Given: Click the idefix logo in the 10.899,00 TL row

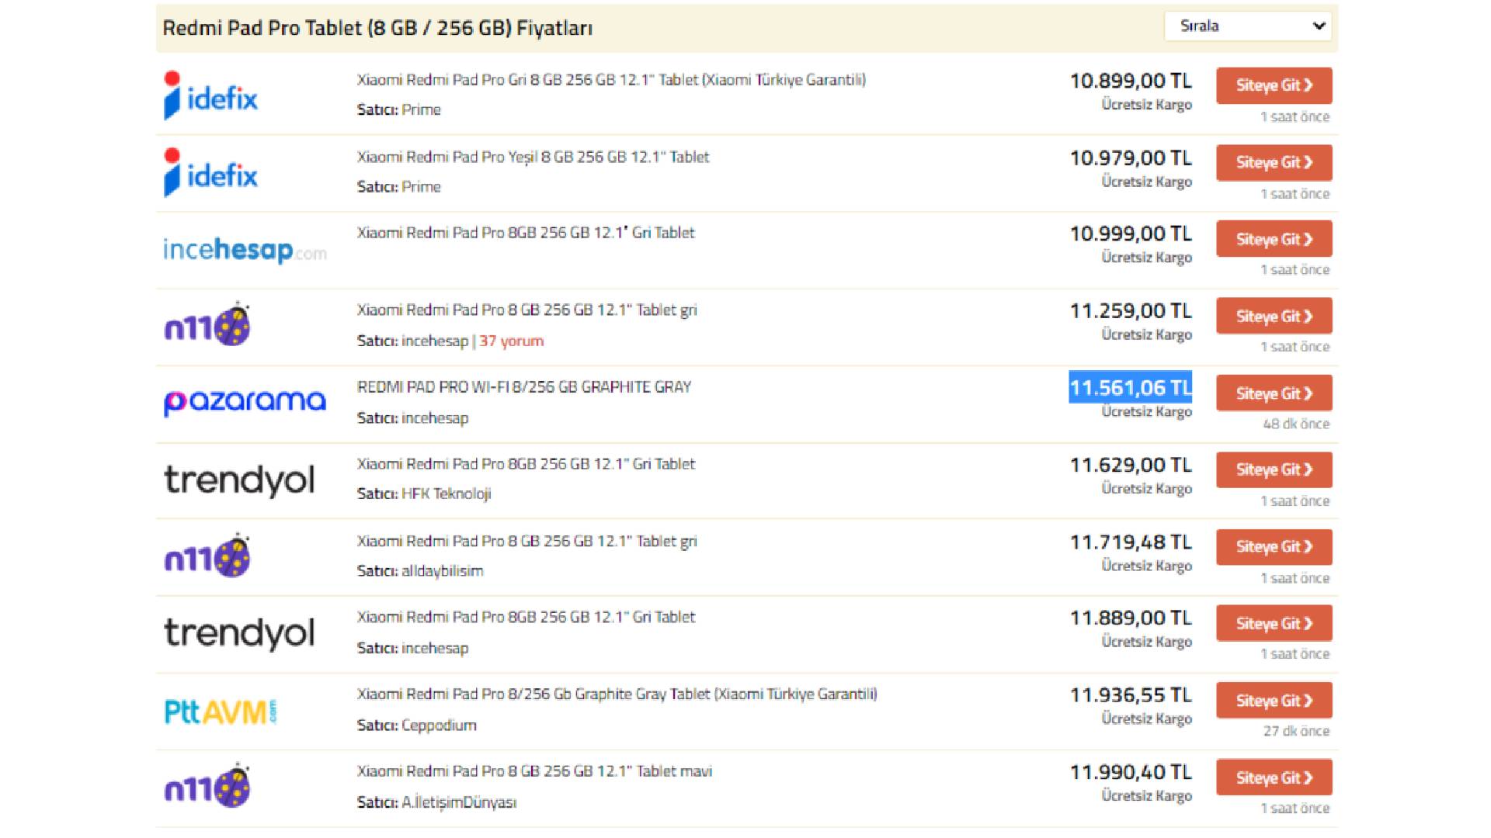Looking at the screenshot, I should pyautogui.click(x=210, y=95).
